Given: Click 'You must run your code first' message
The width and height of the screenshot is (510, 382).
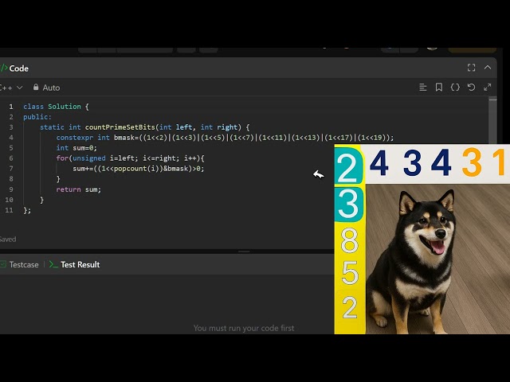Looking at the screenshot, I should 244,328.
